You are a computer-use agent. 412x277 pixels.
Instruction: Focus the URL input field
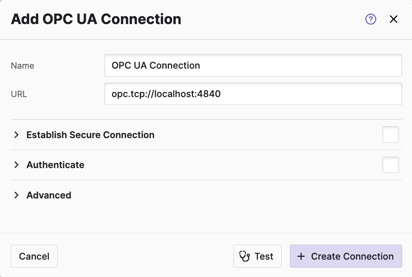(x=253, y=94)
